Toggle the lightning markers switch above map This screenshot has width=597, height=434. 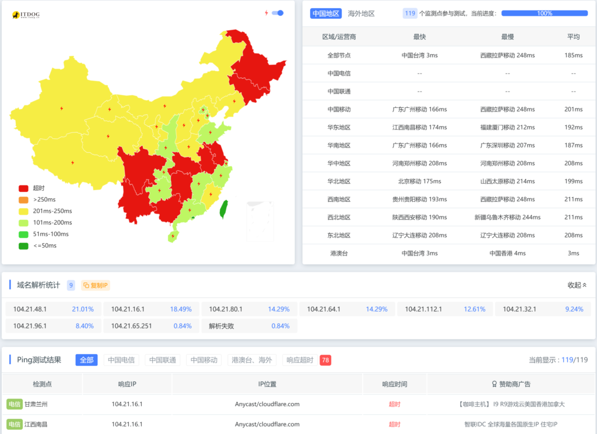278,13
